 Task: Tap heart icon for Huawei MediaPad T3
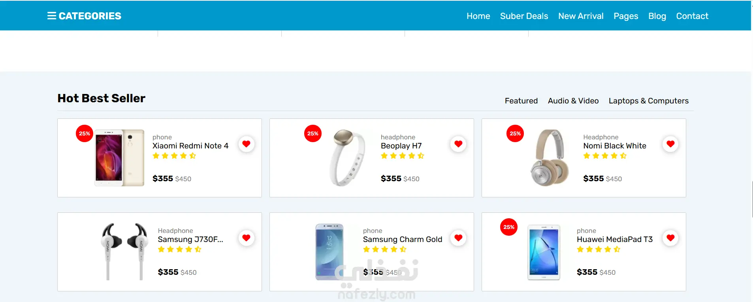click(x=670, y=238)
